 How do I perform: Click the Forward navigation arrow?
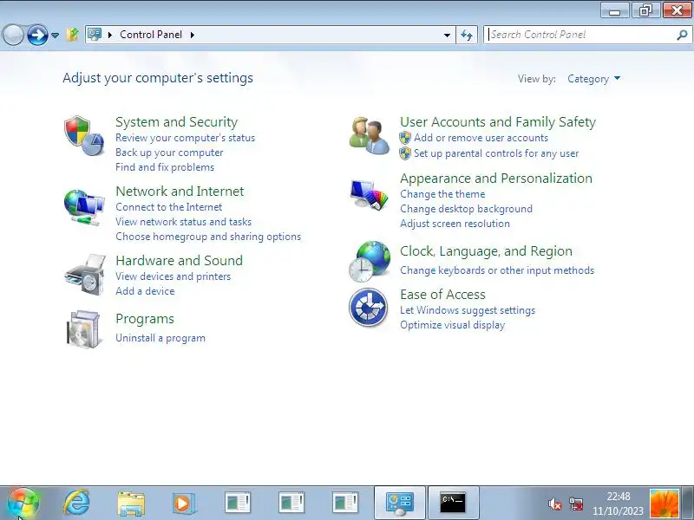[37, 35]
